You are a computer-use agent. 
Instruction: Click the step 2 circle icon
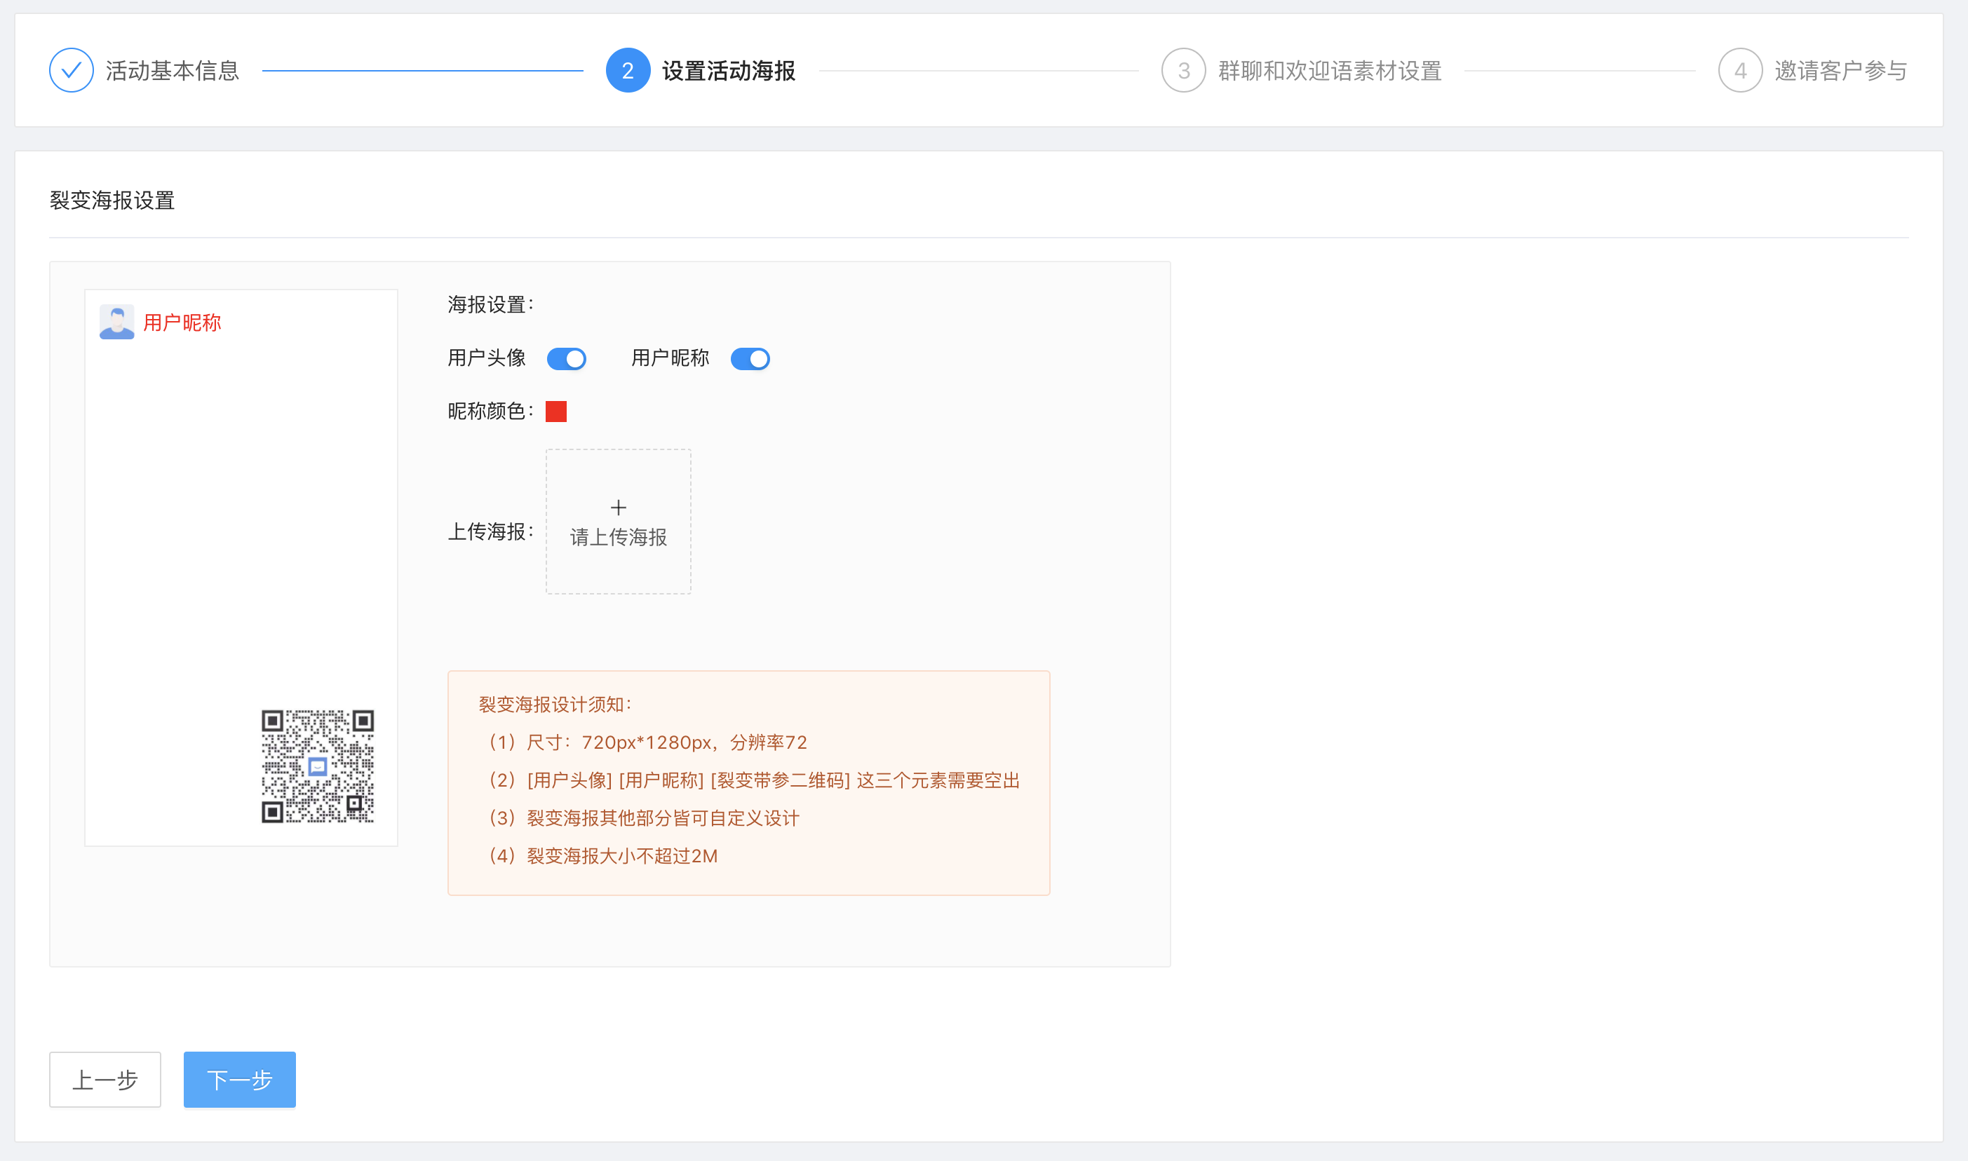tap(628, 70)
